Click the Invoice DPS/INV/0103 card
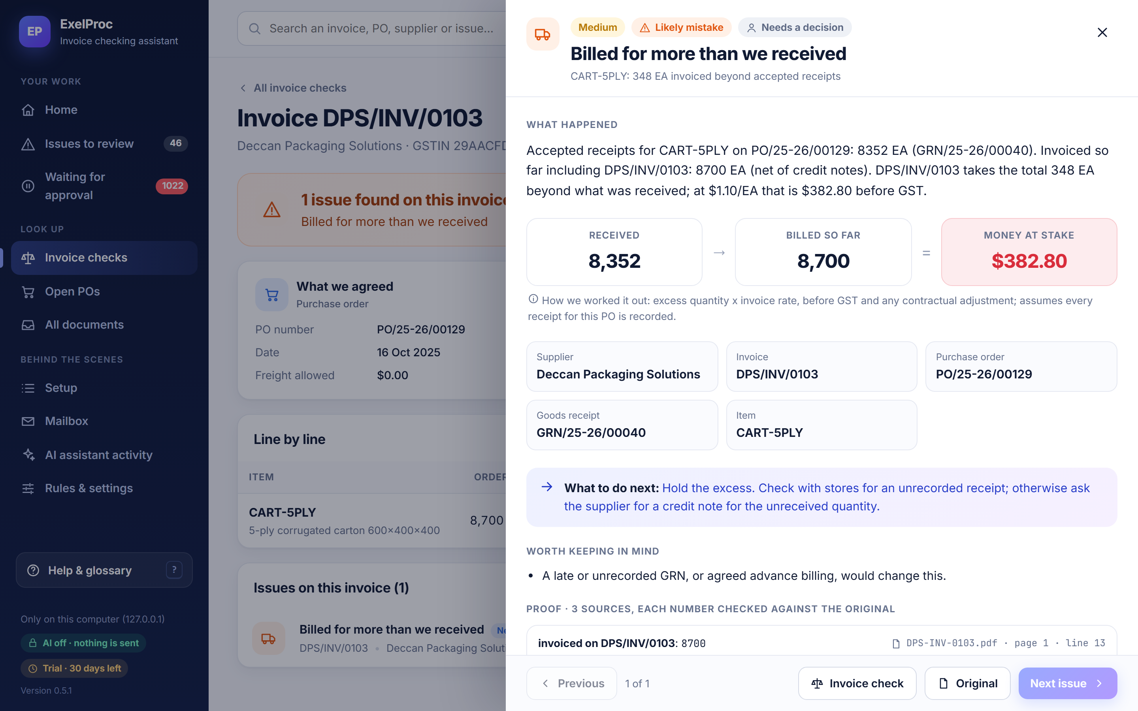The height and width of the screenshot is (711, 1138). [x=821, y=366]
